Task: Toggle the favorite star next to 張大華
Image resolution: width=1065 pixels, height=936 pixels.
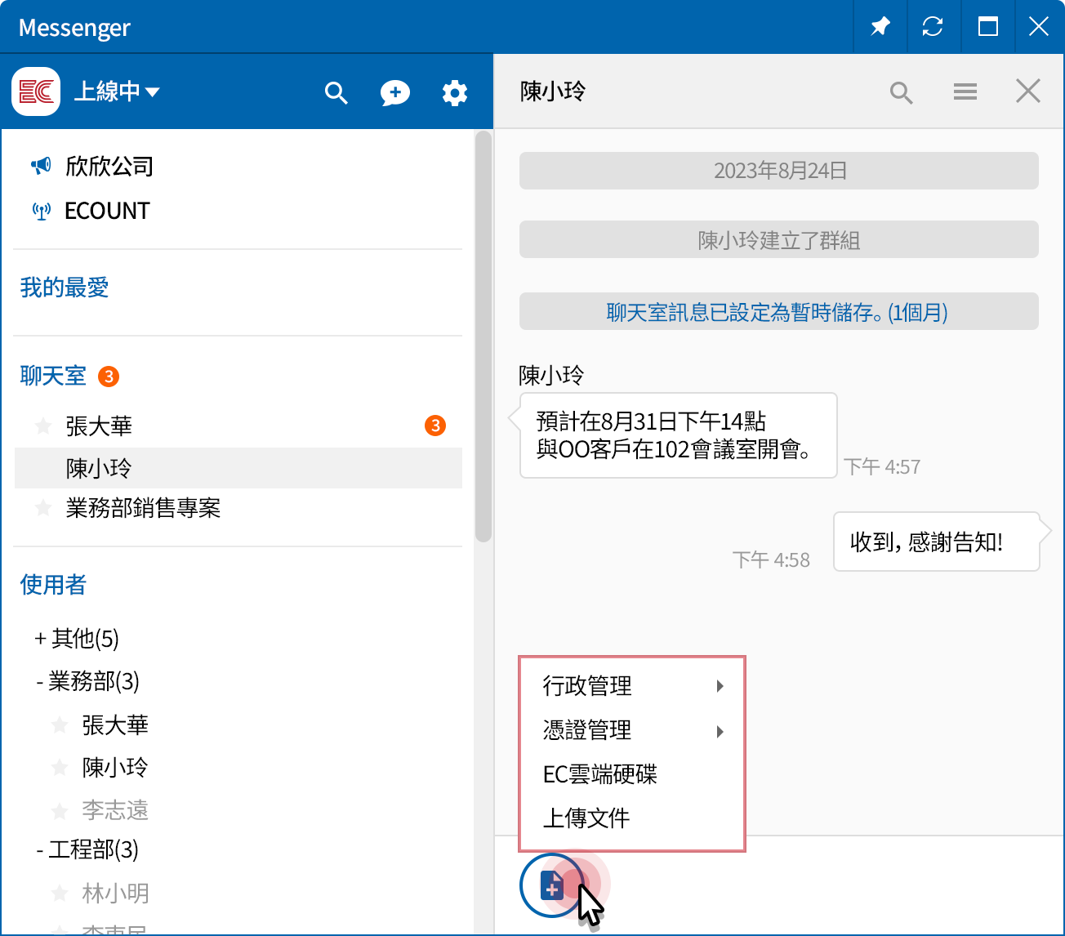Action: (42, 426)
